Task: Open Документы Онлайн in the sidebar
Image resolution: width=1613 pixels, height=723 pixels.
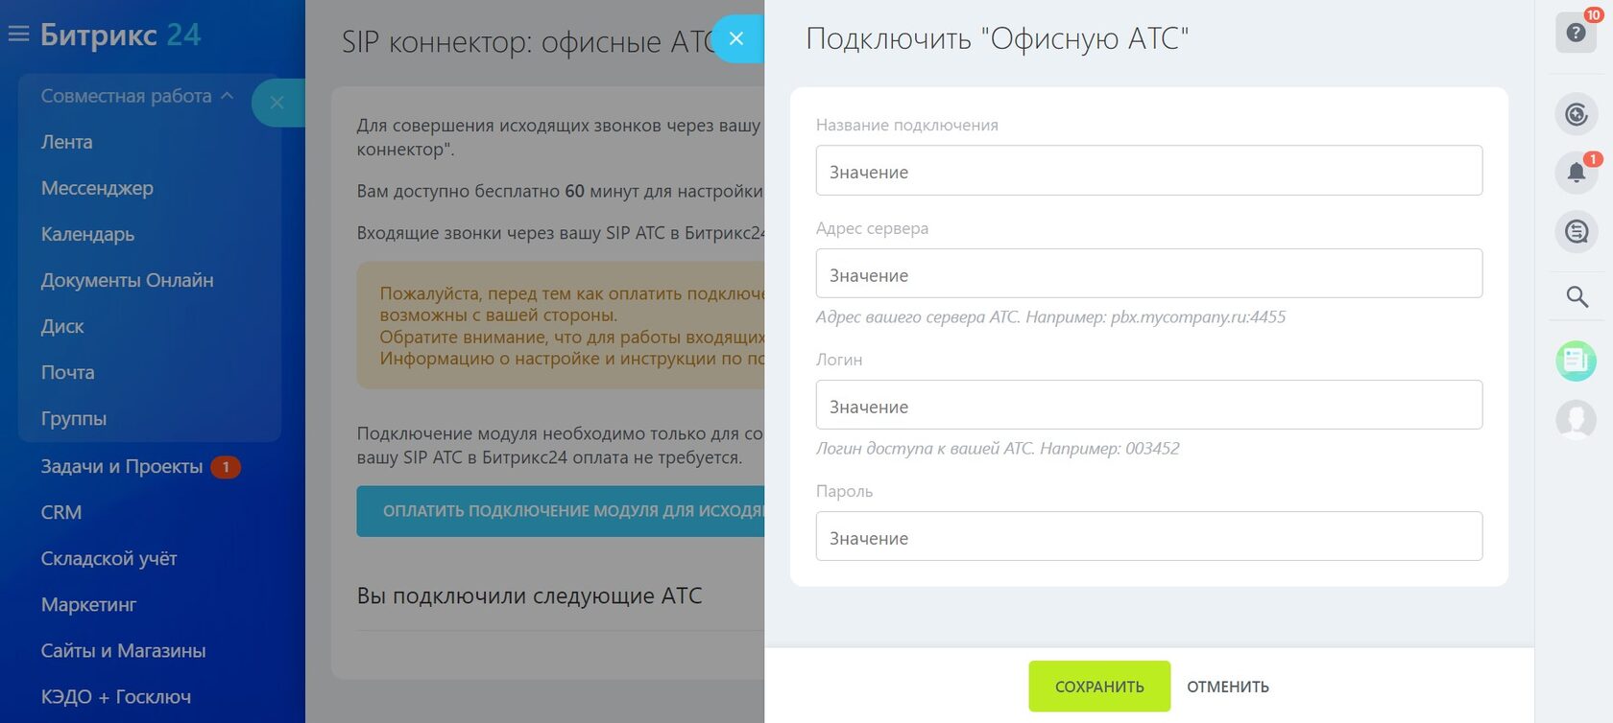Action: (127, 280)
